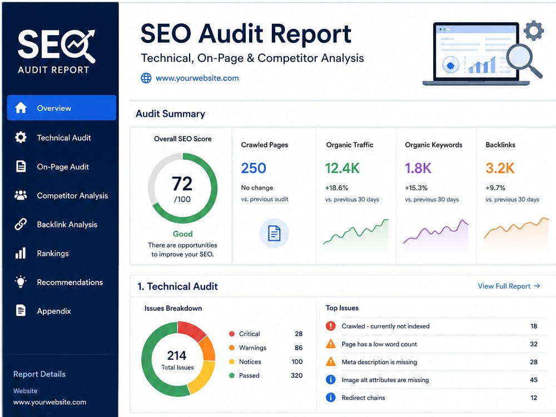The height and width of the screenshot is (417, 556).
Task: Open the Overview sidebar item
Action: (62, 108)
